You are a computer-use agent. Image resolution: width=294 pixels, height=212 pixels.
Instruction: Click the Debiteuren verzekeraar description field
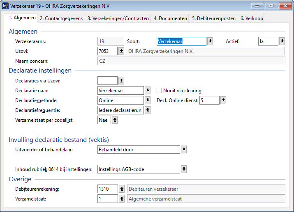(x=206, y=189)
